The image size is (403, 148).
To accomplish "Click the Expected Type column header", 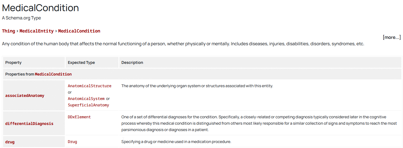I will pos(81,62).
